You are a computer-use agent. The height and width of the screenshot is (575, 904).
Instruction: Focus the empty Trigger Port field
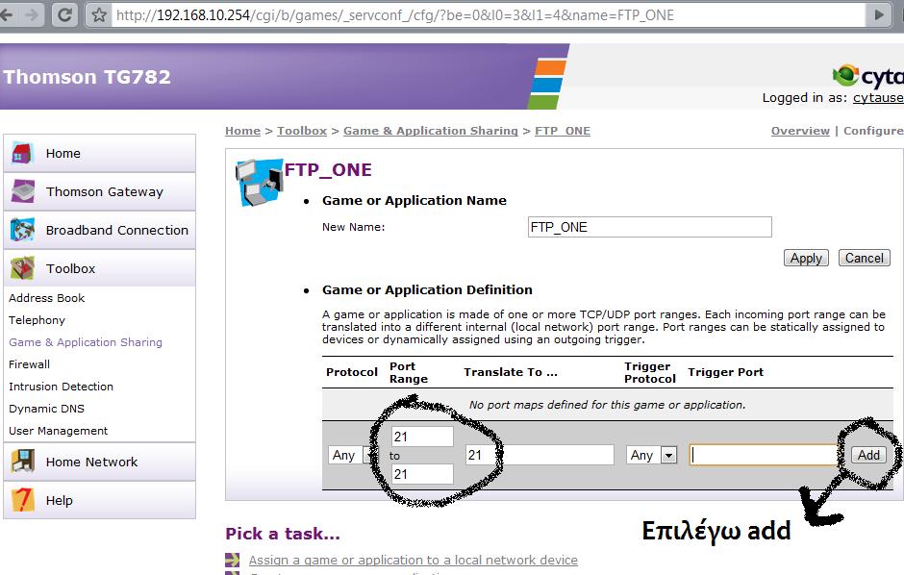point(764,455)
